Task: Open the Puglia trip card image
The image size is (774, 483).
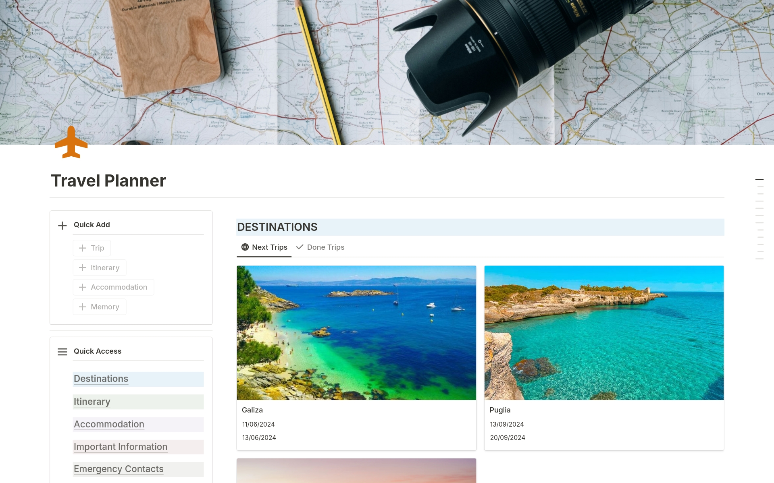Action: 604,333
